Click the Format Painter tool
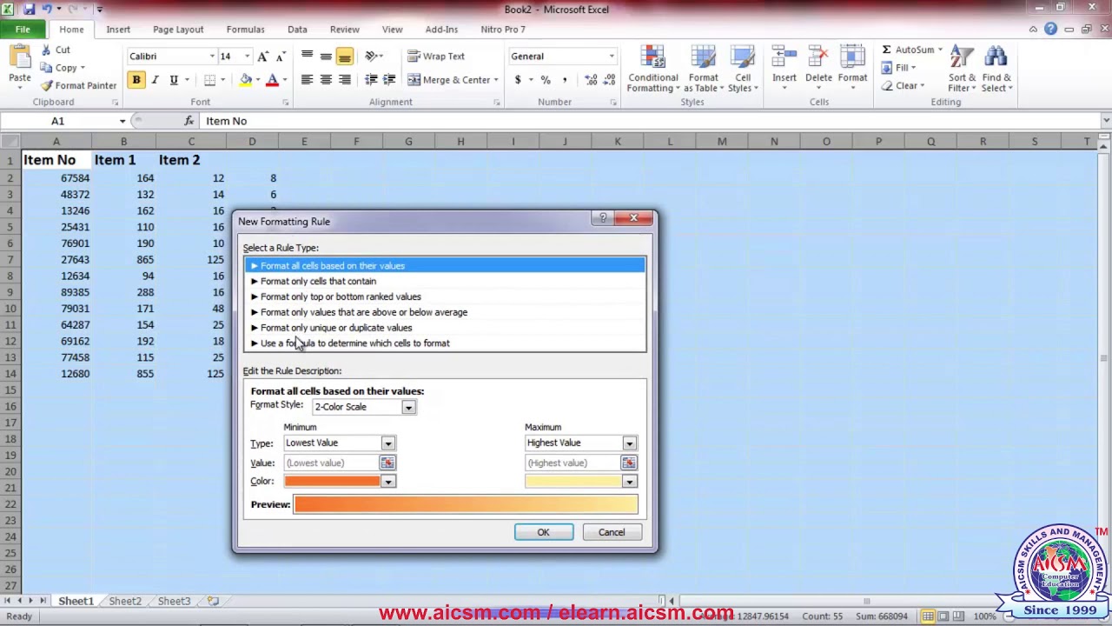The width and height of the screenshot is (1112, 626). (77, 85)
